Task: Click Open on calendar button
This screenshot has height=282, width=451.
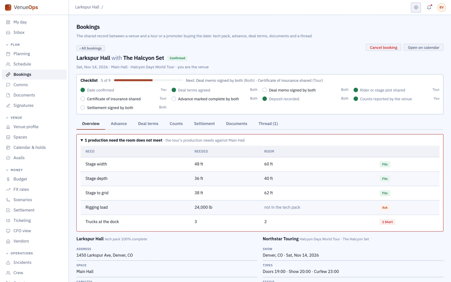Action: pyautogui.click(x=423, y=47)
